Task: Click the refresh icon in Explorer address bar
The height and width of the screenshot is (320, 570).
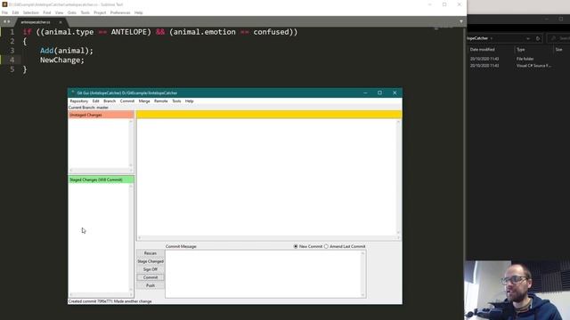Action: point(538,38)
